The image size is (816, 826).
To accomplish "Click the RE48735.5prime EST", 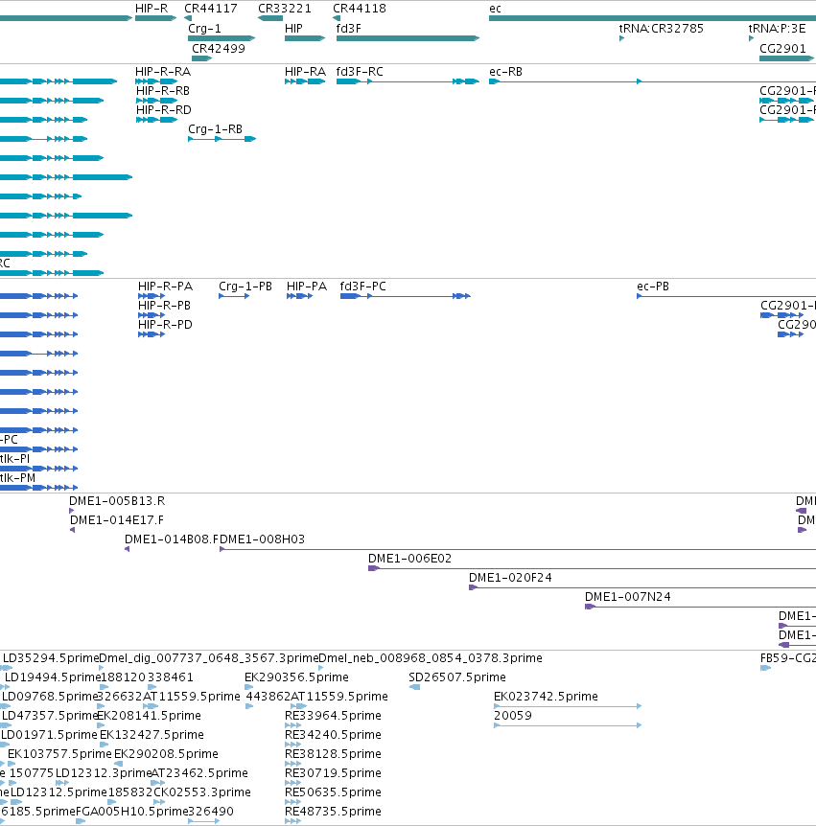I will (x=293, y=821).
